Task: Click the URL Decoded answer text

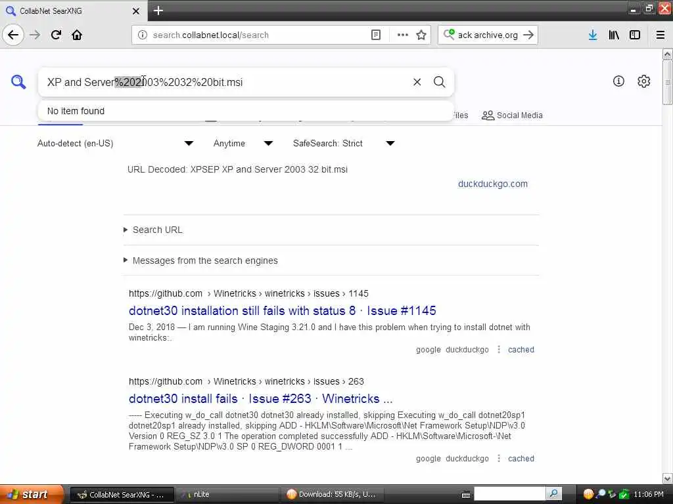Action: click(x=237, y=169)
